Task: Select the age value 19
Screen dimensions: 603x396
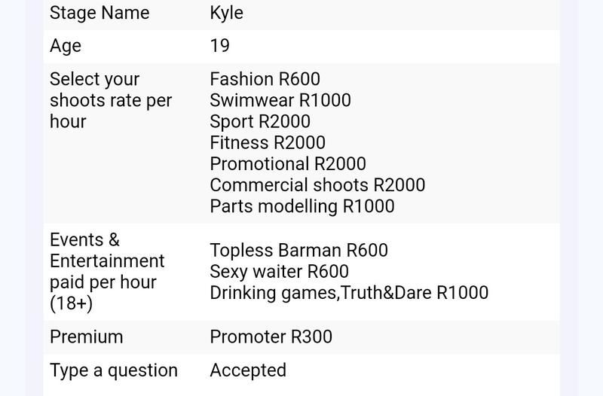Action: [220, 46]
